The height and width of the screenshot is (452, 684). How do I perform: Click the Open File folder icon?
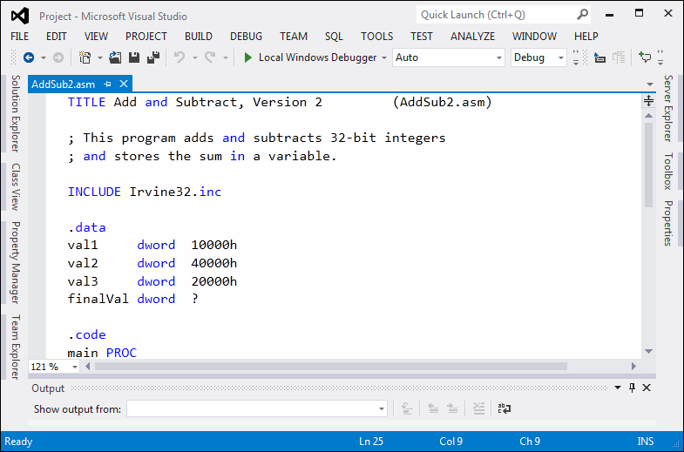[x=117, y=57]
